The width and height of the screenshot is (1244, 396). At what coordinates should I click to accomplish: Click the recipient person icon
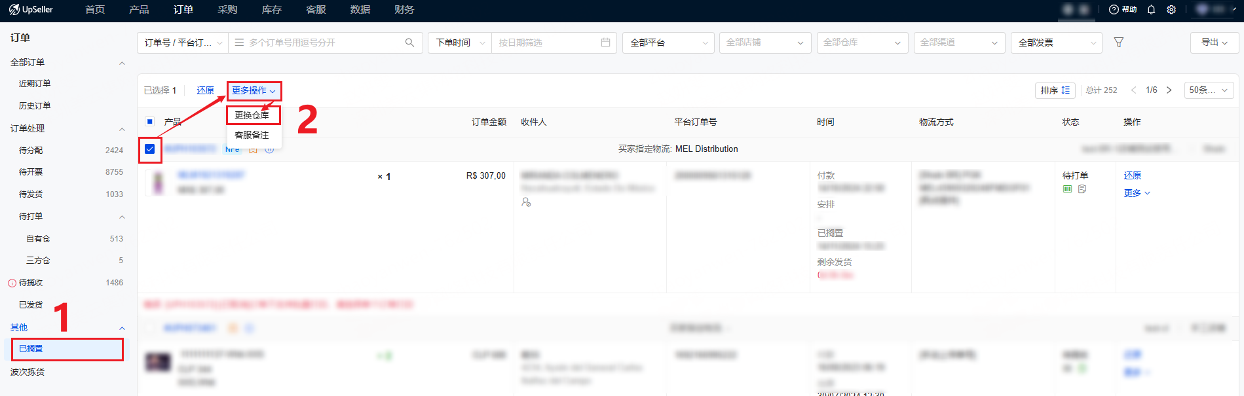(x=526, y=202)
